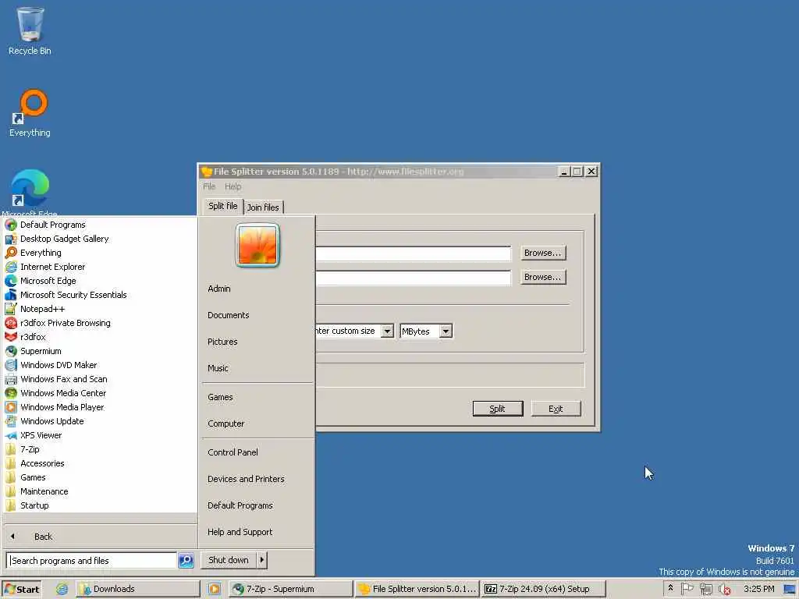
Task: Open the File menu in File Splitter
Action: (x=209, y=186)
